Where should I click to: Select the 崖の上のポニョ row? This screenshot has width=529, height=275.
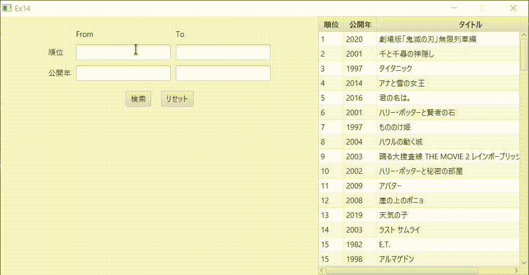[419, 200]
